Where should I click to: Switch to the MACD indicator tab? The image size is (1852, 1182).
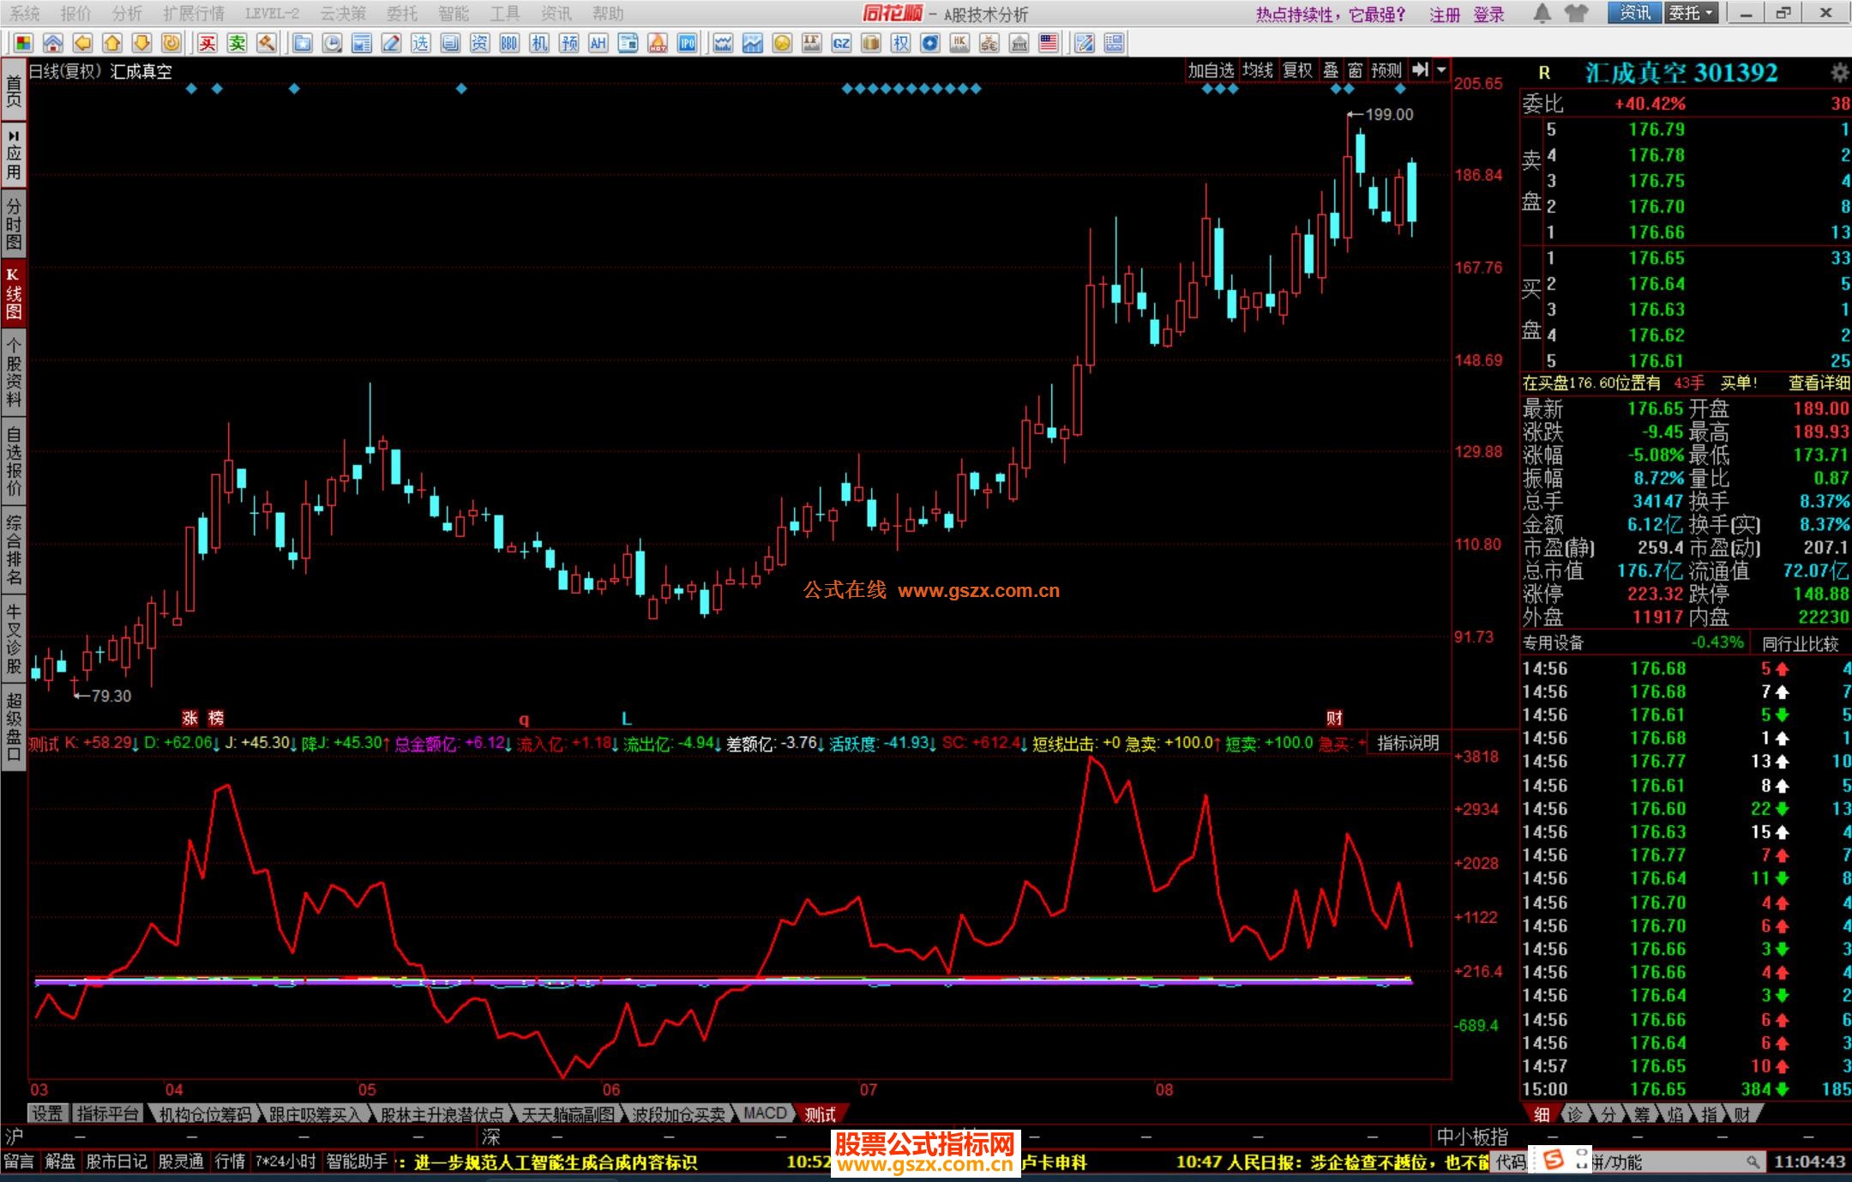tap(764, 1113)
